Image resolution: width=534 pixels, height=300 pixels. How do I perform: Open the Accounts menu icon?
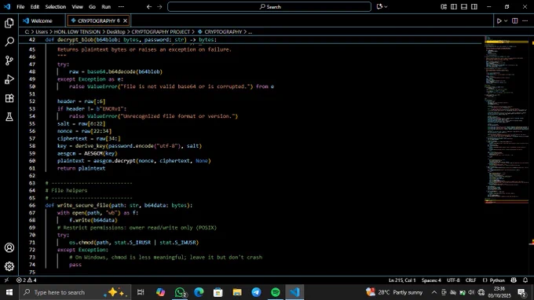[9, 247]
